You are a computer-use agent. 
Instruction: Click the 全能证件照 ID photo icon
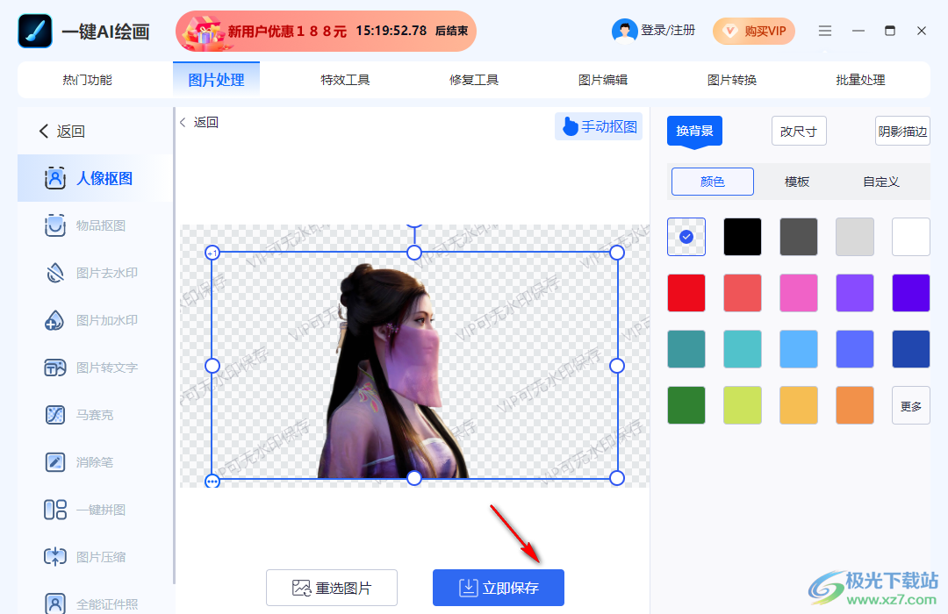tap(55, 603)
